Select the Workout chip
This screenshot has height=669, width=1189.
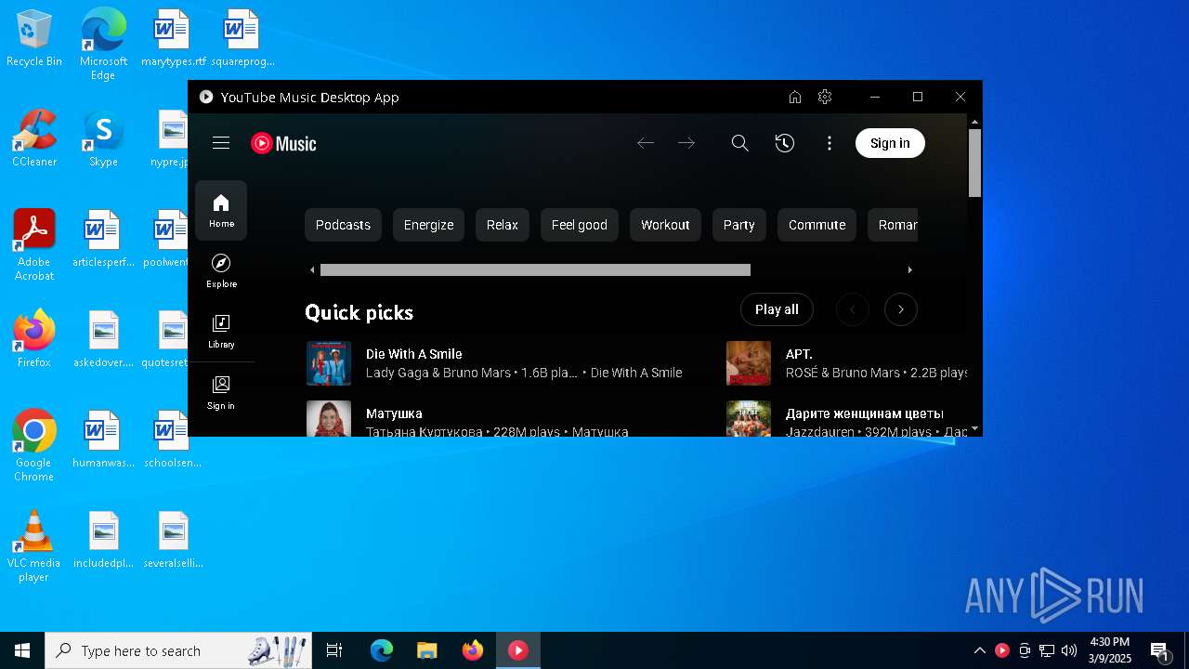click(x=665, y=225)
